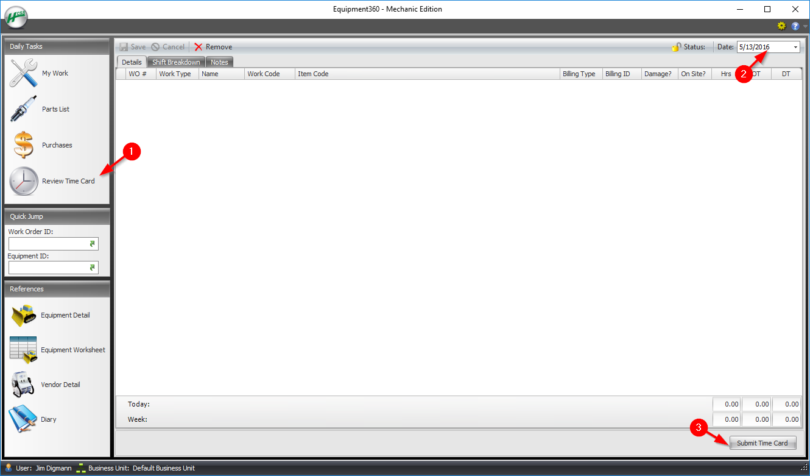Click the Work Order ID jump arrow
The height and width of the screenshot is (476, 810).
[x=92, y=244]
